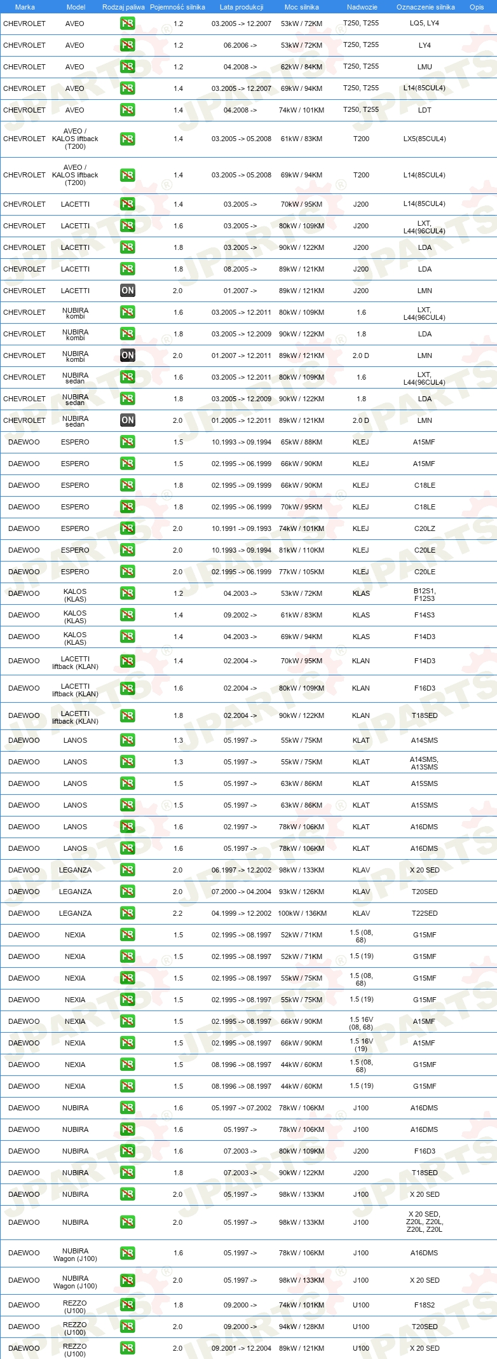The width and height of the screenshot is (497, 1359).
Task: Select engine code T22SED
Action: coord(425,913)
